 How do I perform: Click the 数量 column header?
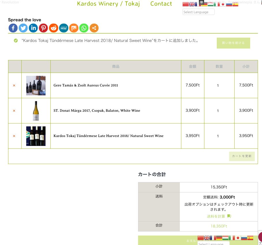click(x=219, y=67)
